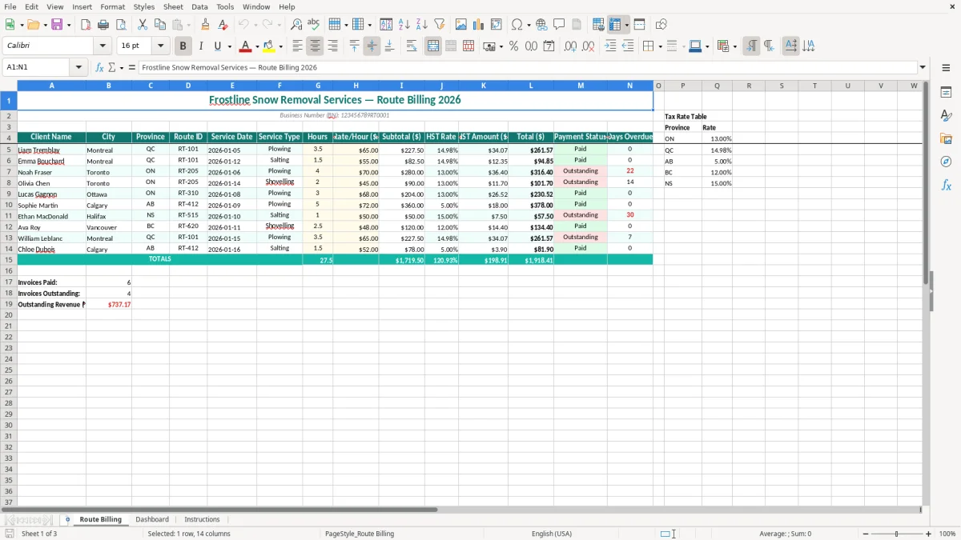Click in the formula input line
The image size is (961, 540).
(528, 68)
